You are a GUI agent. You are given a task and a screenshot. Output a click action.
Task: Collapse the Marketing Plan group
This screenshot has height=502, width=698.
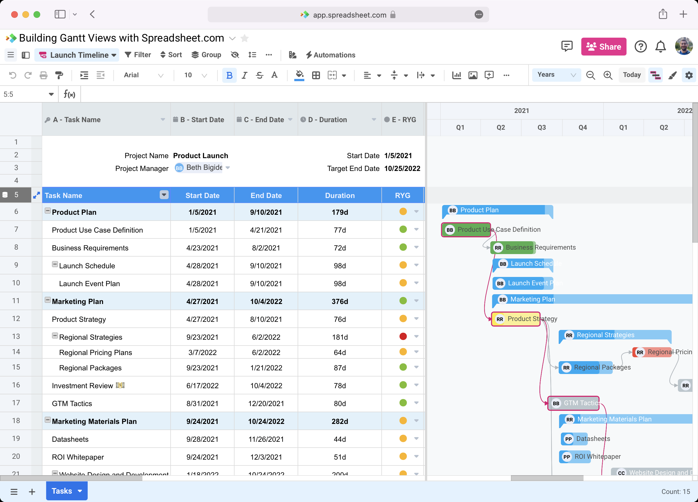[47, 301]
